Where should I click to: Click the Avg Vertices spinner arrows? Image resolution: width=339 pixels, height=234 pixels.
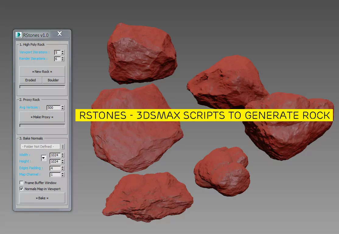[63, 108]
